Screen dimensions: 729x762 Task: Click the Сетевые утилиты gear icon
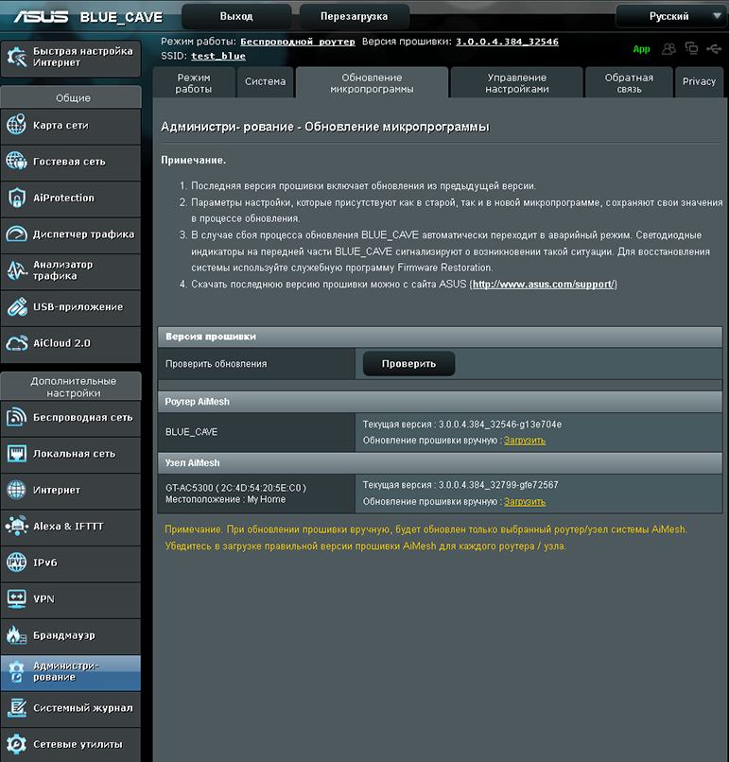coord(16,744)
